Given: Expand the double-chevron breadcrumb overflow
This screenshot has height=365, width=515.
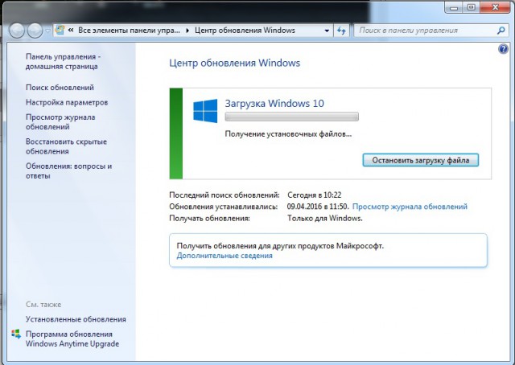Looking at the screenshot, I should click(71, 31).
